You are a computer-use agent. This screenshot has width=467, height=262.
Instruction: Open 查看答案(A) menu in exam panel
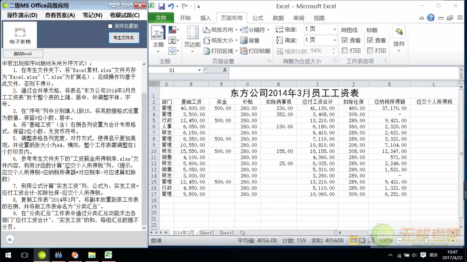point(60,15)
